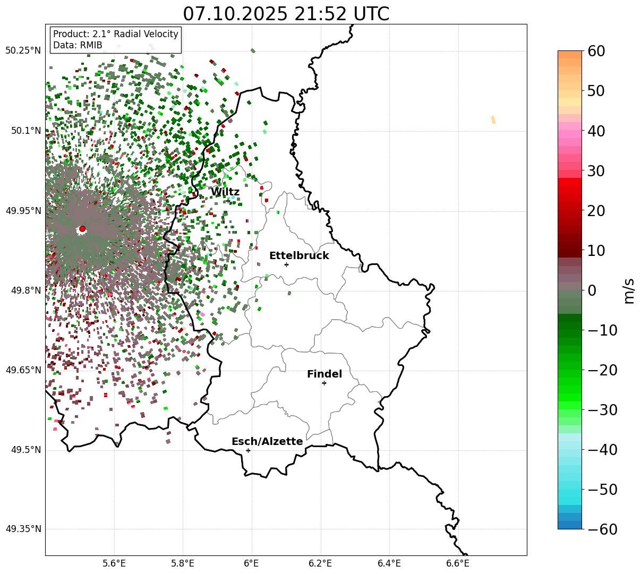Click the 50.1°N latitude tick label

25,131
